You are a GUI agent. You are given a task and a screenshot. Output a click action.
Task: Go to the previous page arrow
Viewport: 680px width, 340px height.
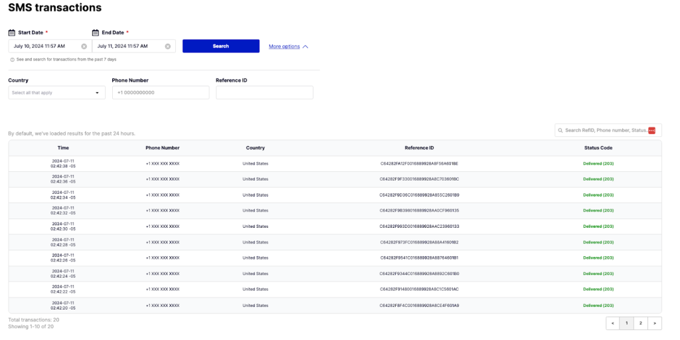613,323
